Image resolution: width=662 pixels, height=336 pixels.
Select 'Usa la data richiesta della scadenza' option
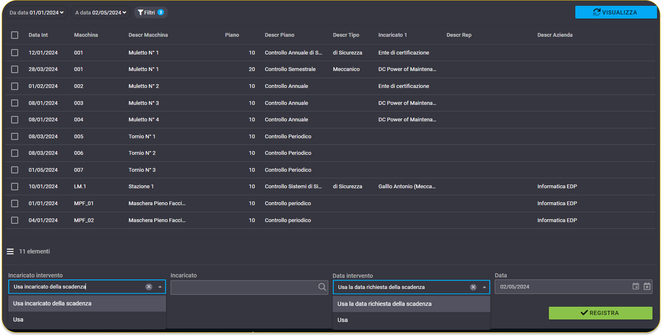coord(411,304)
